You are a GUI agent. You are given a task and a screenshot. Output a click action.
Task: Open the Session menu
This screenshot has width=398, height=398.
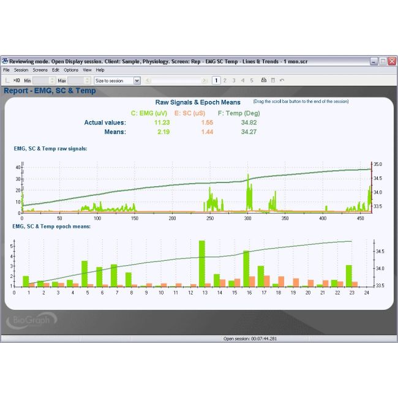(21, 70)
